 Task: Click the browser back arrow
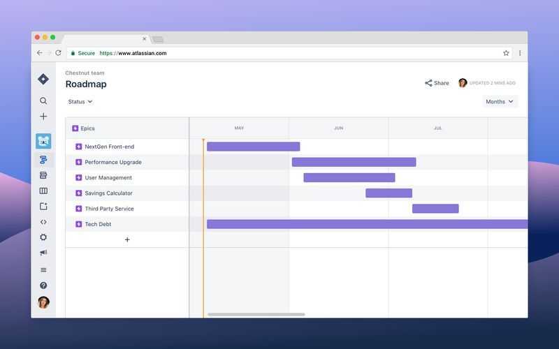pyautogui.click(x=39, y=53)
